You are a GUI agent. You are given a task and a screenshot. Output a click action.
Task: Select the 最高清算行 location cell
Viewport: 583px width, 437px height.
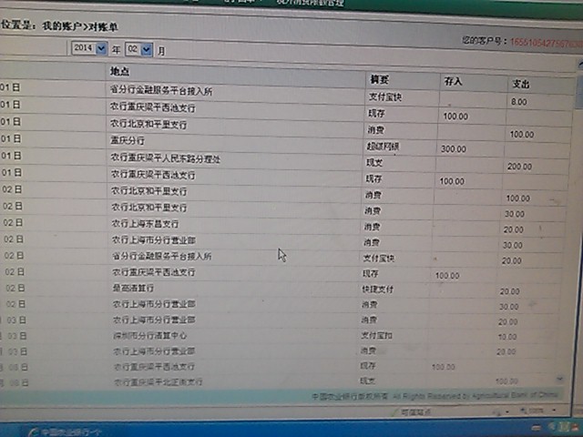point(133,288)
